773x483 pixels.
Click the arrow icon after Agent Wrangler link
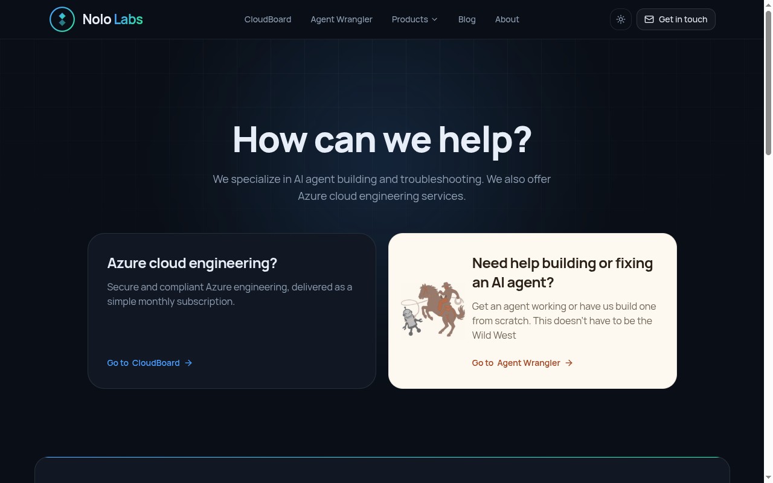[x=569, y=363]
